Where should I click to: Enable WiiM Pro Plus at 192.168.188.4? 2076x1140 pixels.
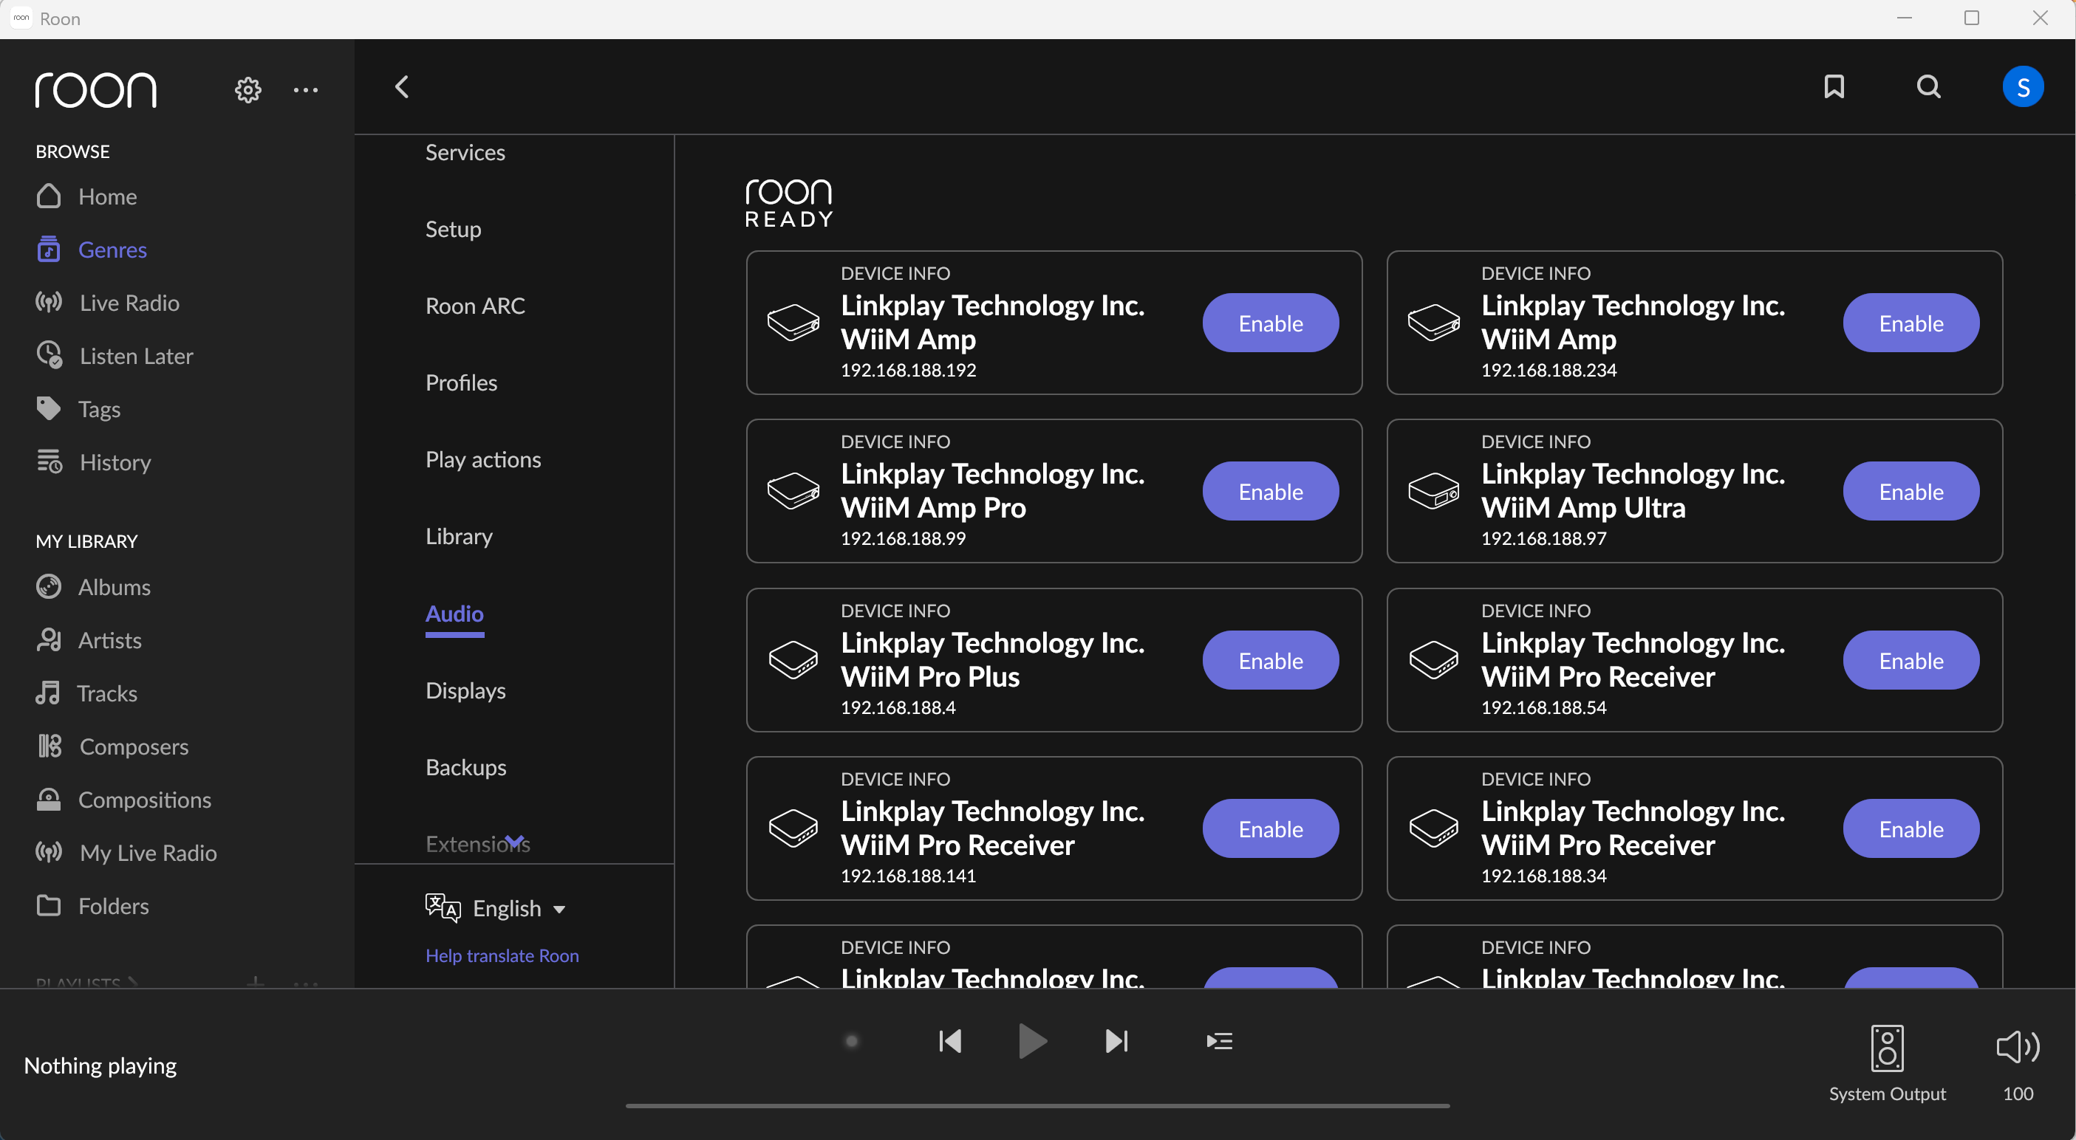pos(1270,661)
